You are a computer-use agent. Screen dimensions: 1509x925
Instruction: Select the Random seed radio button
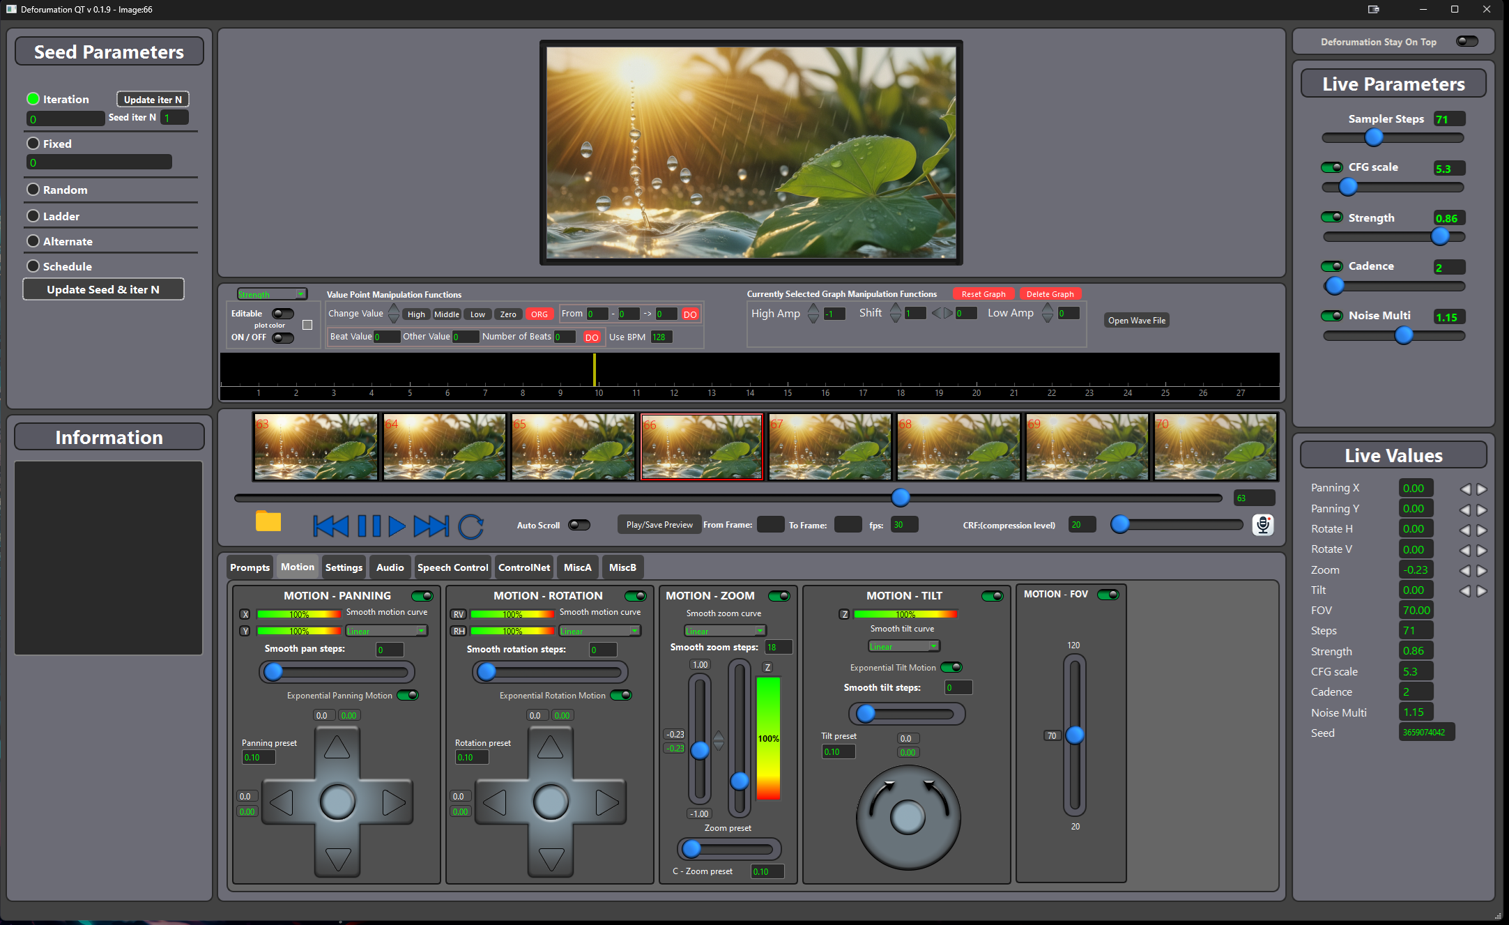coord(33,190)
